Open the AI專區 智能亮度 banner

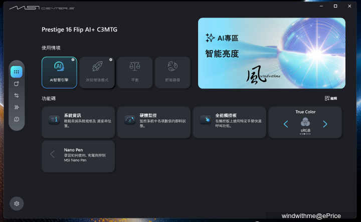point(271,53)
